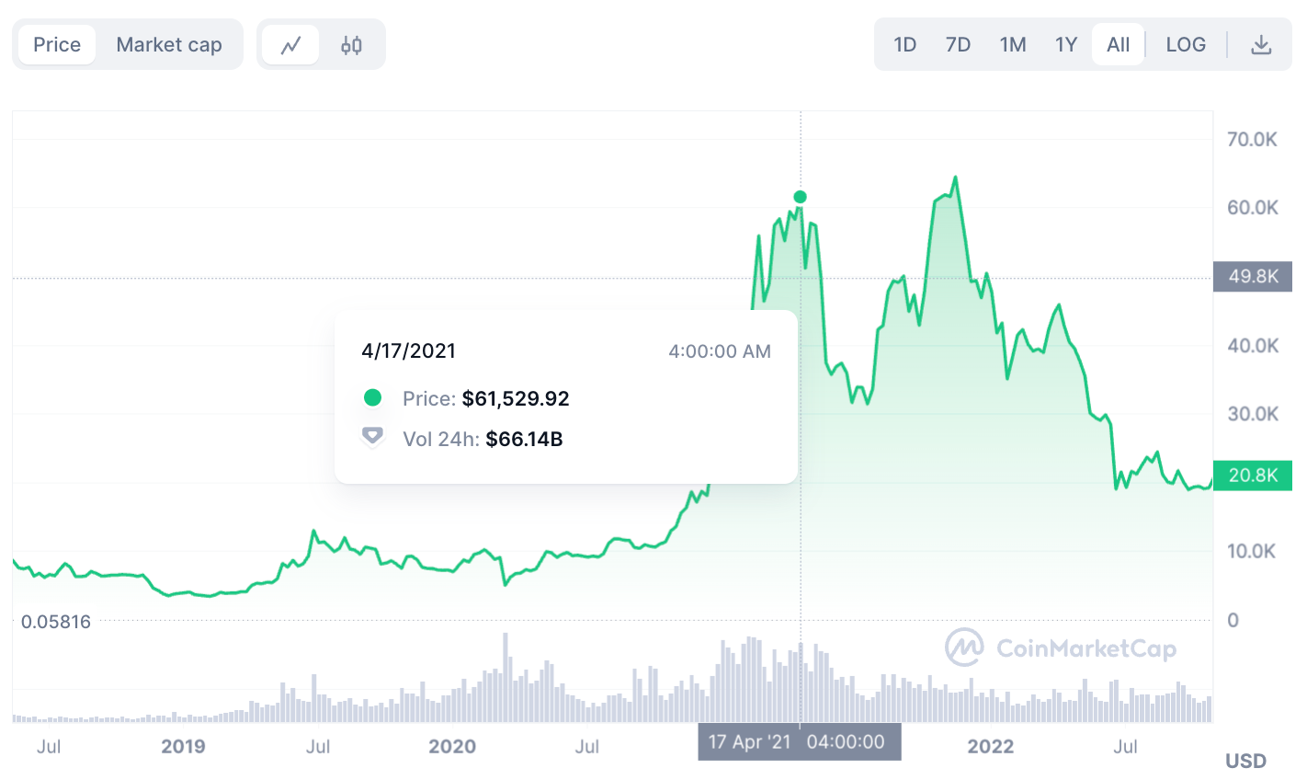
Task: Click the 2022 axis label
Action: click(991, 747)
